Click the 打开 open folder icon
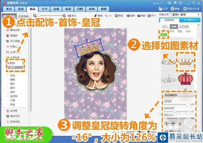This screenshot has width=203, height=143. point(160,9)
